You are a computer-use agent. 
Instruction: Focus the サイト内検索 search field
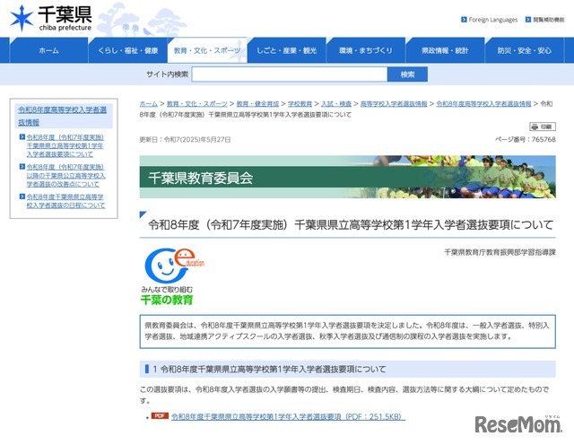pyautogui.click(x=289, y=74)
